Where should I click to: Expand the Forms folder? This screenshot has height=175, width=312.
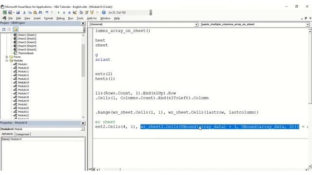click(x=7, y=57)
